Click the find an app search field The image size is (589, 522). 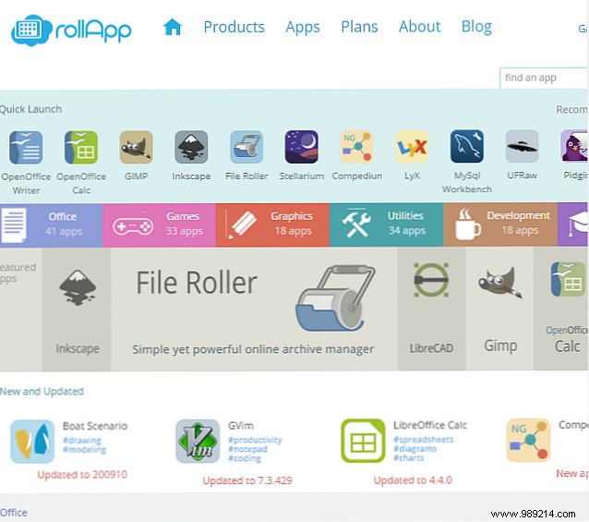tap(544, 78)
